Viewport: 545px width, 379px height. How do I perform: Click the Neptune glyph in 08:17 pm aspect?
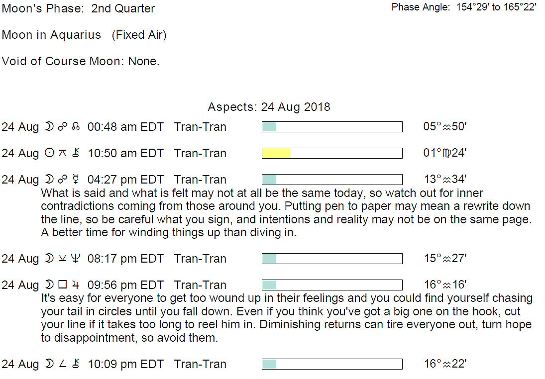pos(76,259)
